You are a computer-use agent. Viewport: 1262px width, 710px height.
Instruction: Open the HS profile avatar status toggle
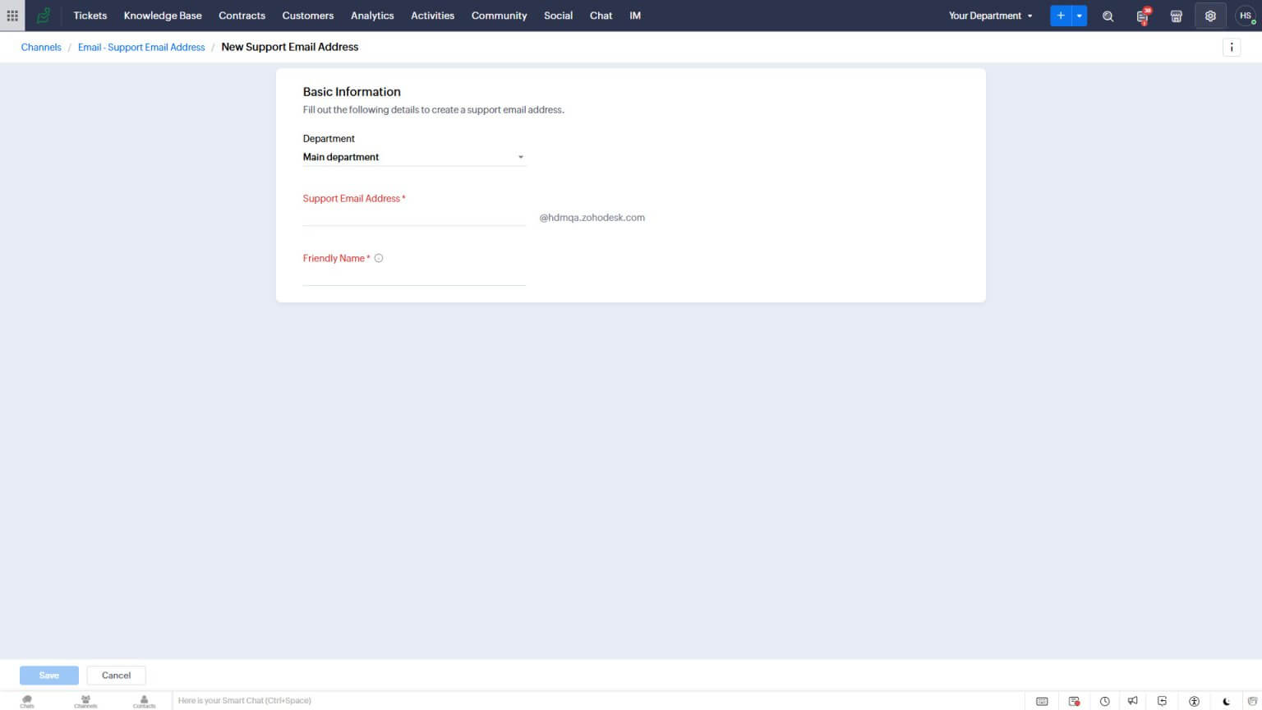click(x=1246, y=16)
